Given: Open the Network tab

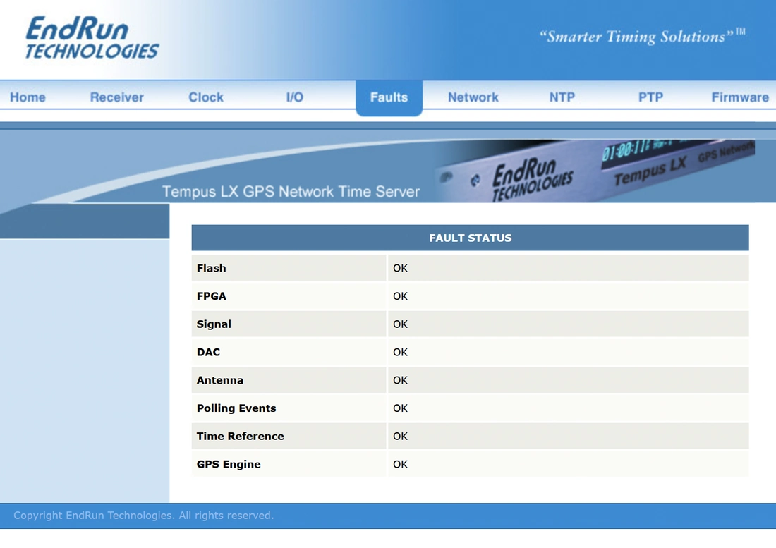Looking at the screenshot, I should (473, 97).
